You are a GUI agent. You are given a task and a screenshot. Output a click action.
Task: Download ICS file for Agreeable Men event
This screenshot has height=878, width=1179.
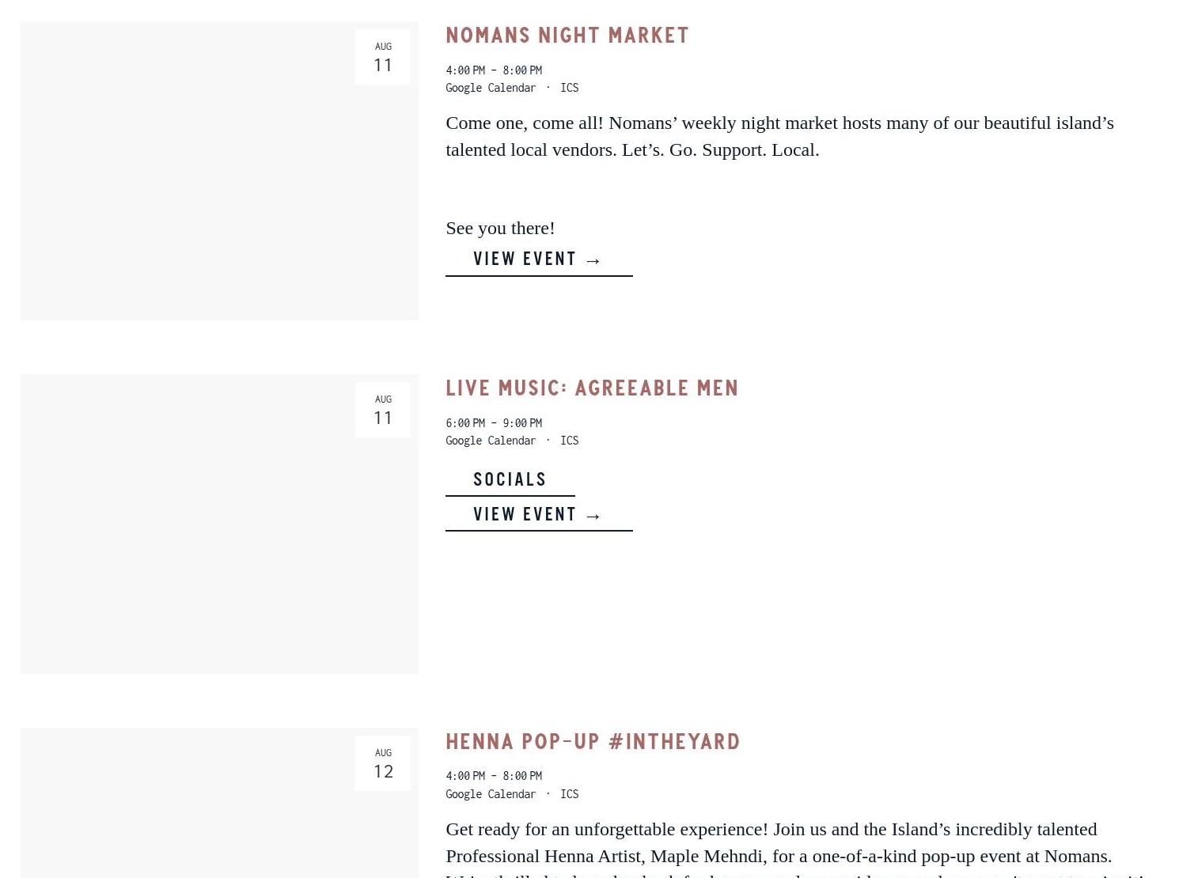569,441
